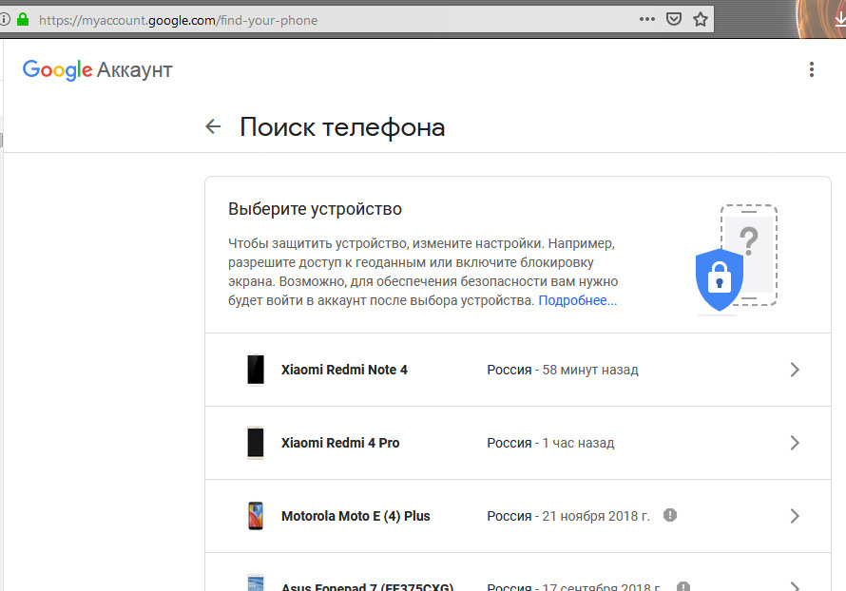
Task: Select Xiaomi Redmi Note 4 device name
Action: [344, 370]
